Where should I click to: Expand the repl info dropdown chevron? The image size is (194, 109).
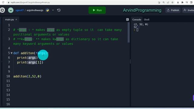(x=53, y=10)
